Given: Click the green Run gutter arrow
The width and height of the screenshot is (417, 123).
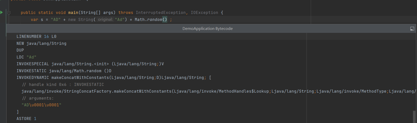Looking at the screenshot, I should tap(2, 12).
